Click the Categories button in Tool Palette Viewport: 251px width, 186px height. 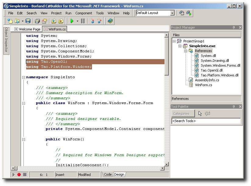click(x=183, y=114)
